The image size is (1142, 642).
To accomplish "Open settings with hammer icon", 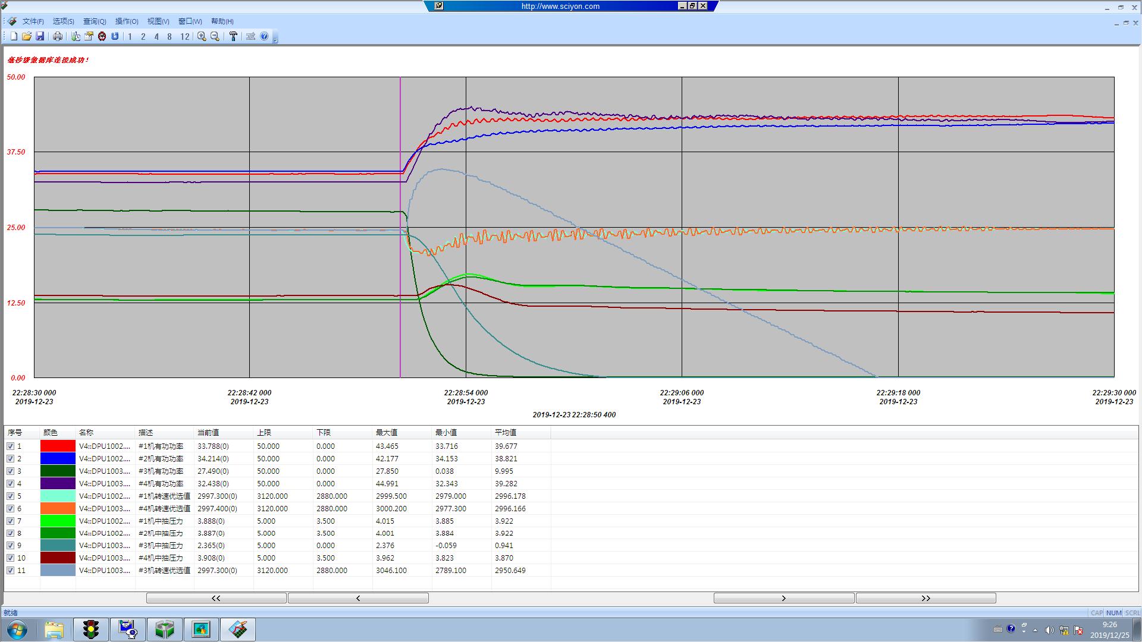I will pyautogui.click(x=233, y=36).
